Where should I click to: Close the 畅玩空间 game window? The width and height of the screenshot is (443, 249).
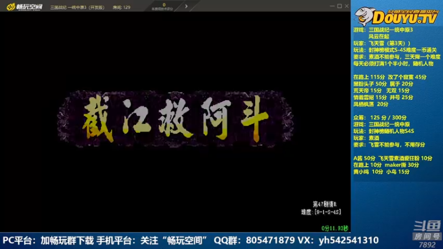coord(347,6)
